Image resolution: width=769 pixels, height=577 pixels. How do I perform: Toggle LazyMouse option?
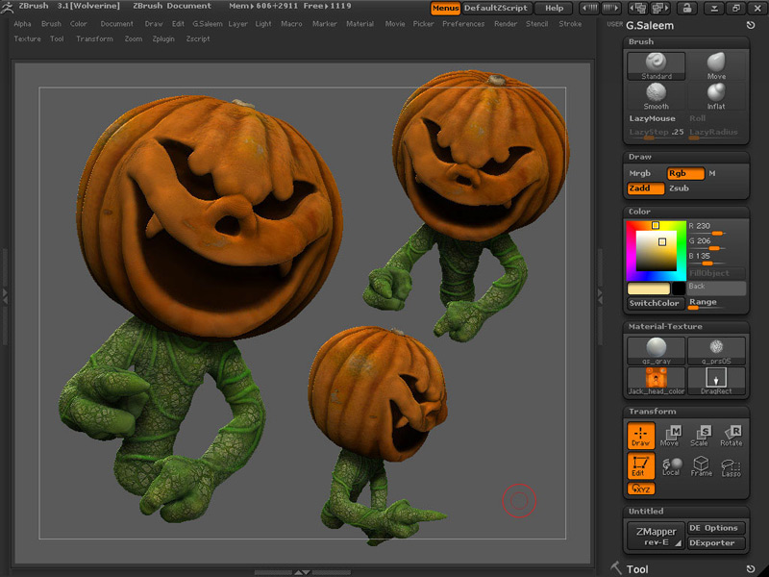[653, 118]
